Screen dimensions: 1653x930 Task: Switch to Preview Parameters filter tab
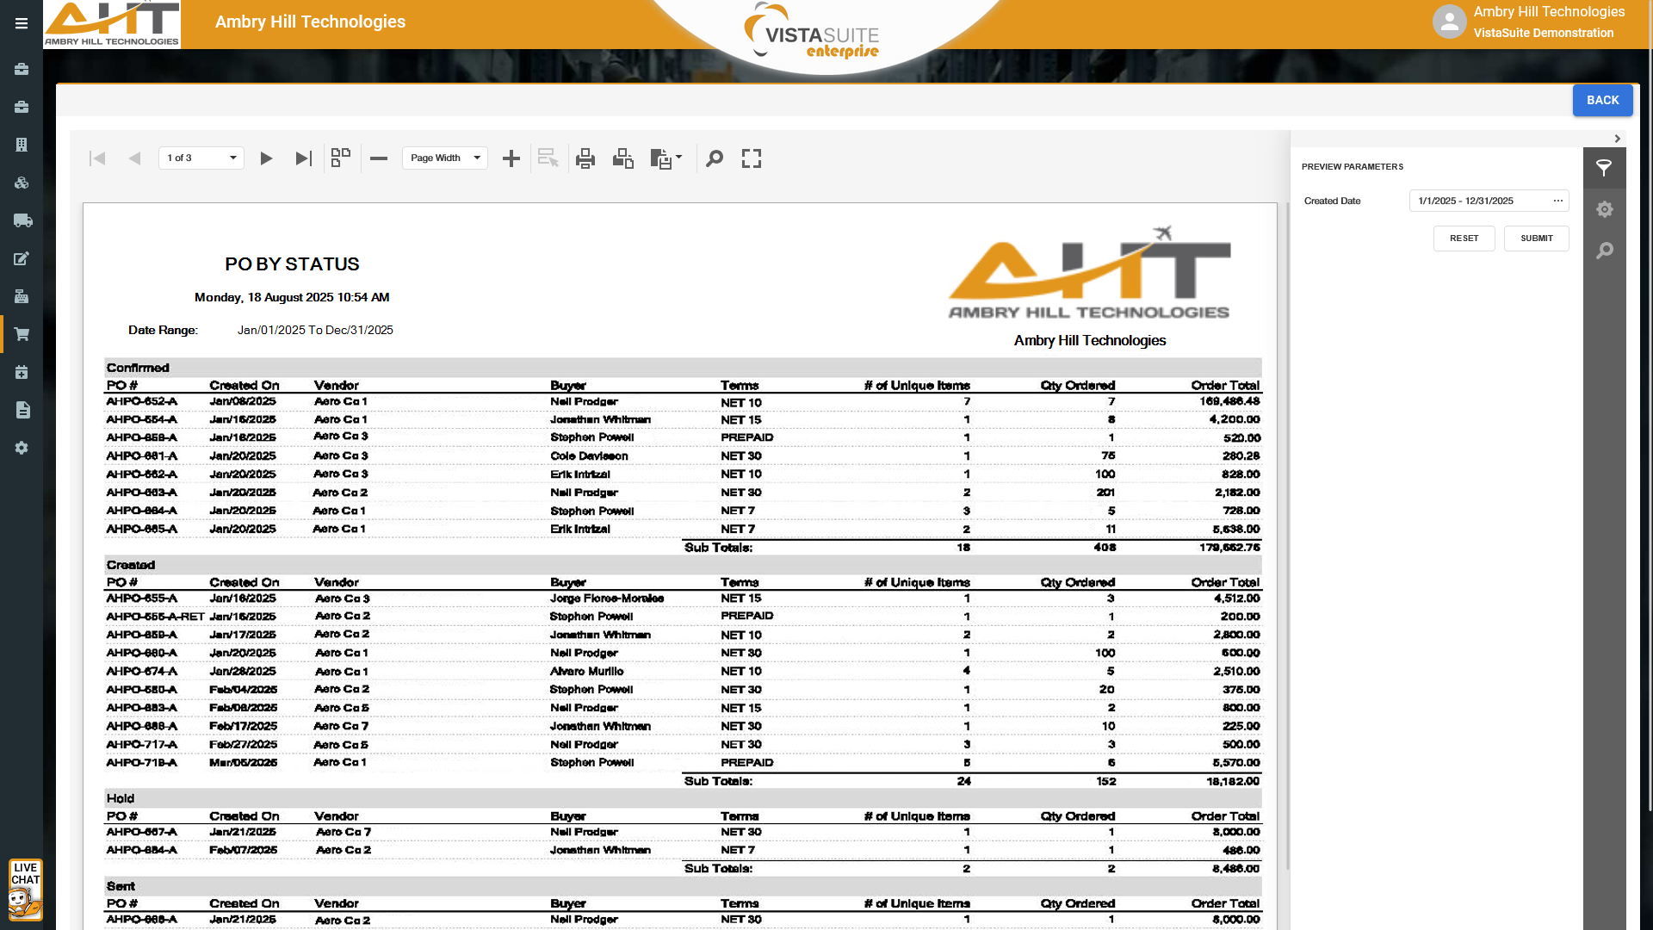tap(1604, 168)
